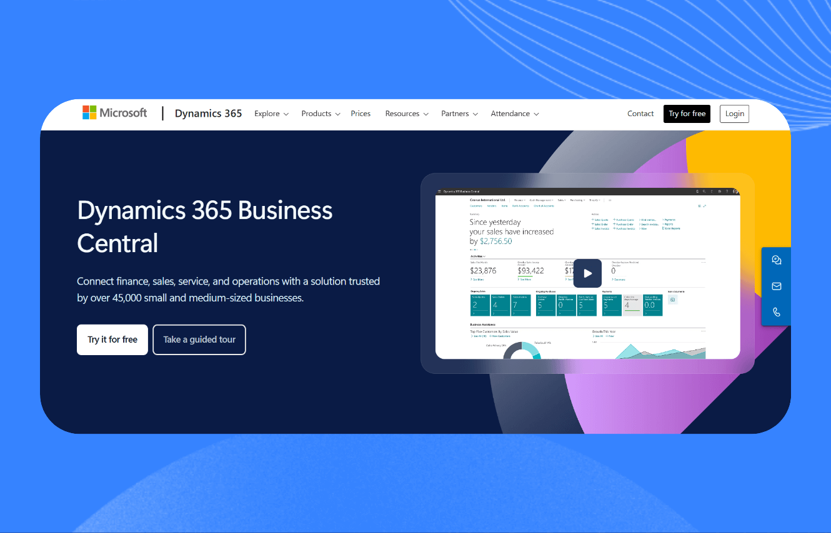Click the text mentioning 45,000 small and medium-sized businesses
831x533 pixels.
tap(228, 290)
